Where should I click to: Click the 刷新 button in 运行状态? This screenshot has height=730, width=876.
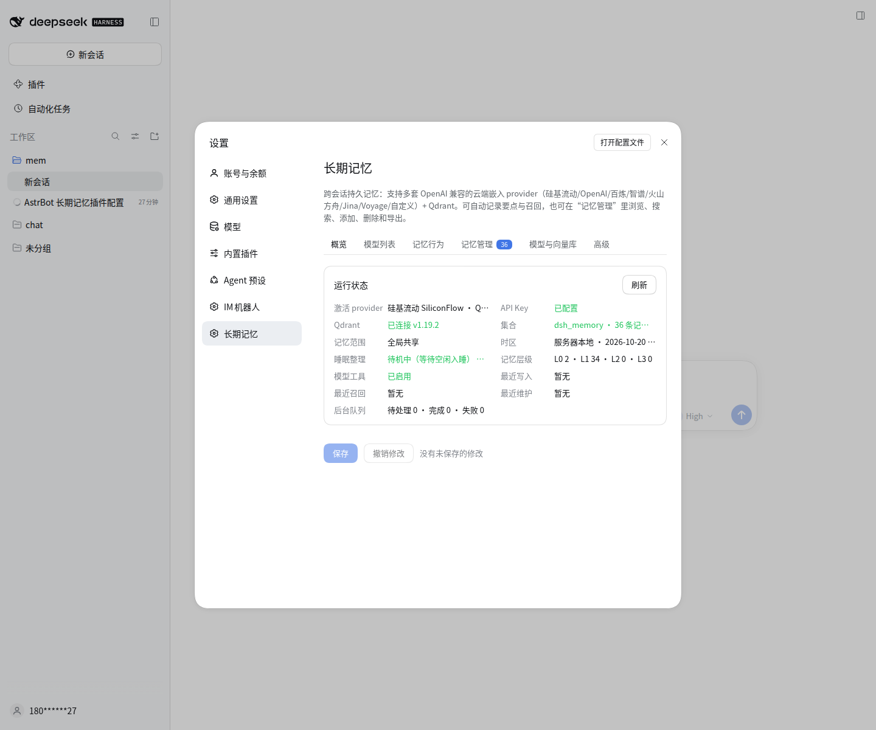pyautogui.click(x=639, y=285)
